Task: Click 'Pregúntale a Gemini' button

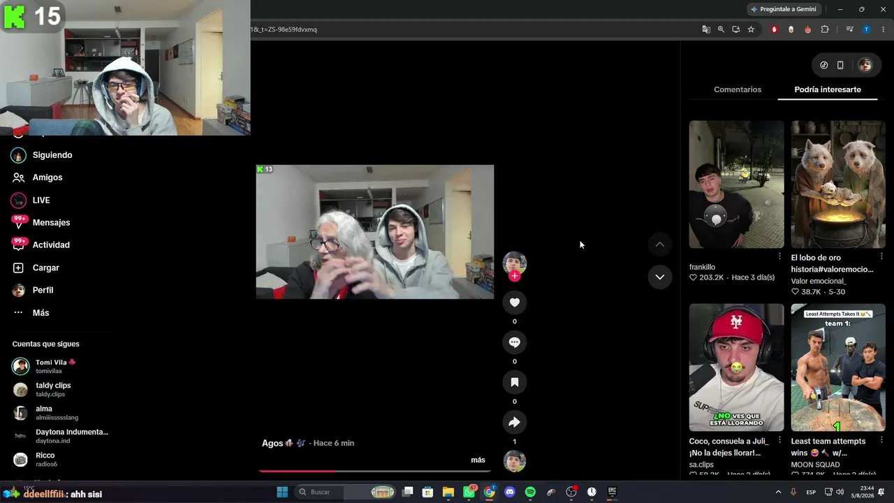Action: coord(784,9)
